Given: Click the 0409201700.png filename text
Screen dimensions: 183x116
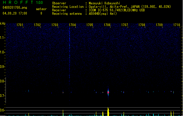Looking at the screenshot, I should click(x=15, y=8).
